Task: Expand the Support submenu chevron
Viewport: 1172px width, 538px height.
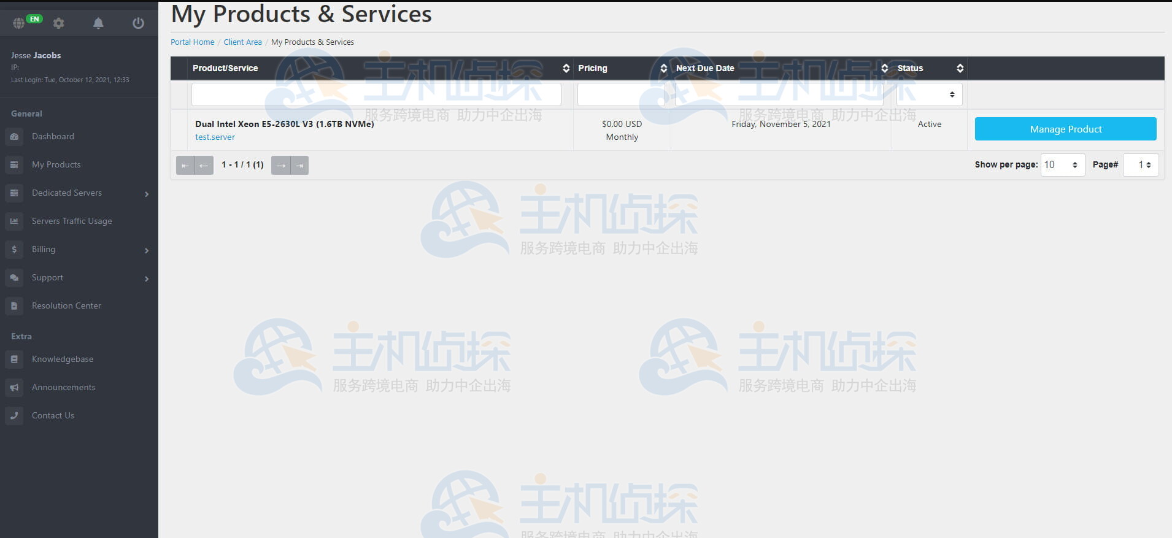Action: click(x=147, y=279)
